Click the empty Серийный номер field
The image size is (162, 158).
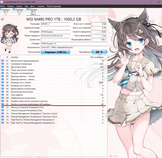pyautogui.click(x=55, y=28)
